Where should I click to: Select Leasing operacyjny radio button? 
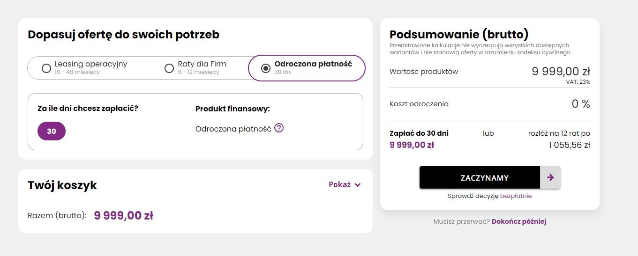click(46, 68)
